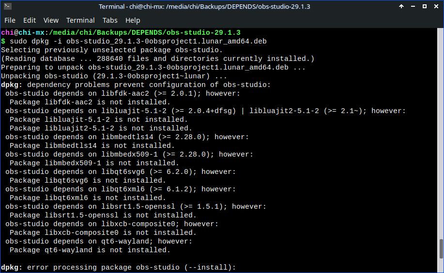Click the 'Unpacking obs-studio' line
This screenshot has height=273, width=444.
coord(114,76)
